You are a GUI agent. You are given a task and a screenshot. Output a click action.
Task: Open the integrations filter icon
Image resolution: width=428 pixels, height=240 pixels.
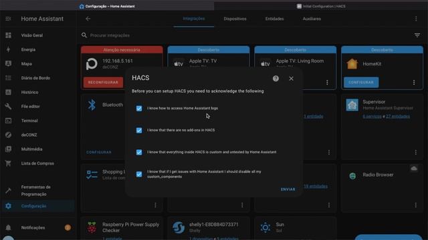coord(417,35)
